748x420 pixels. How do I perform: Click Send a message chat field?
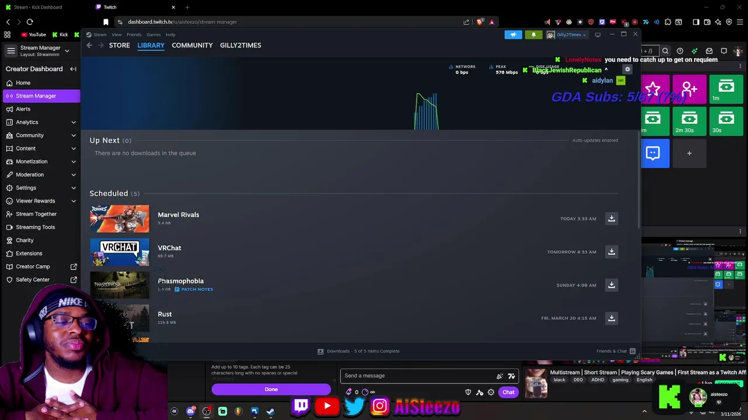pos(429,376)
